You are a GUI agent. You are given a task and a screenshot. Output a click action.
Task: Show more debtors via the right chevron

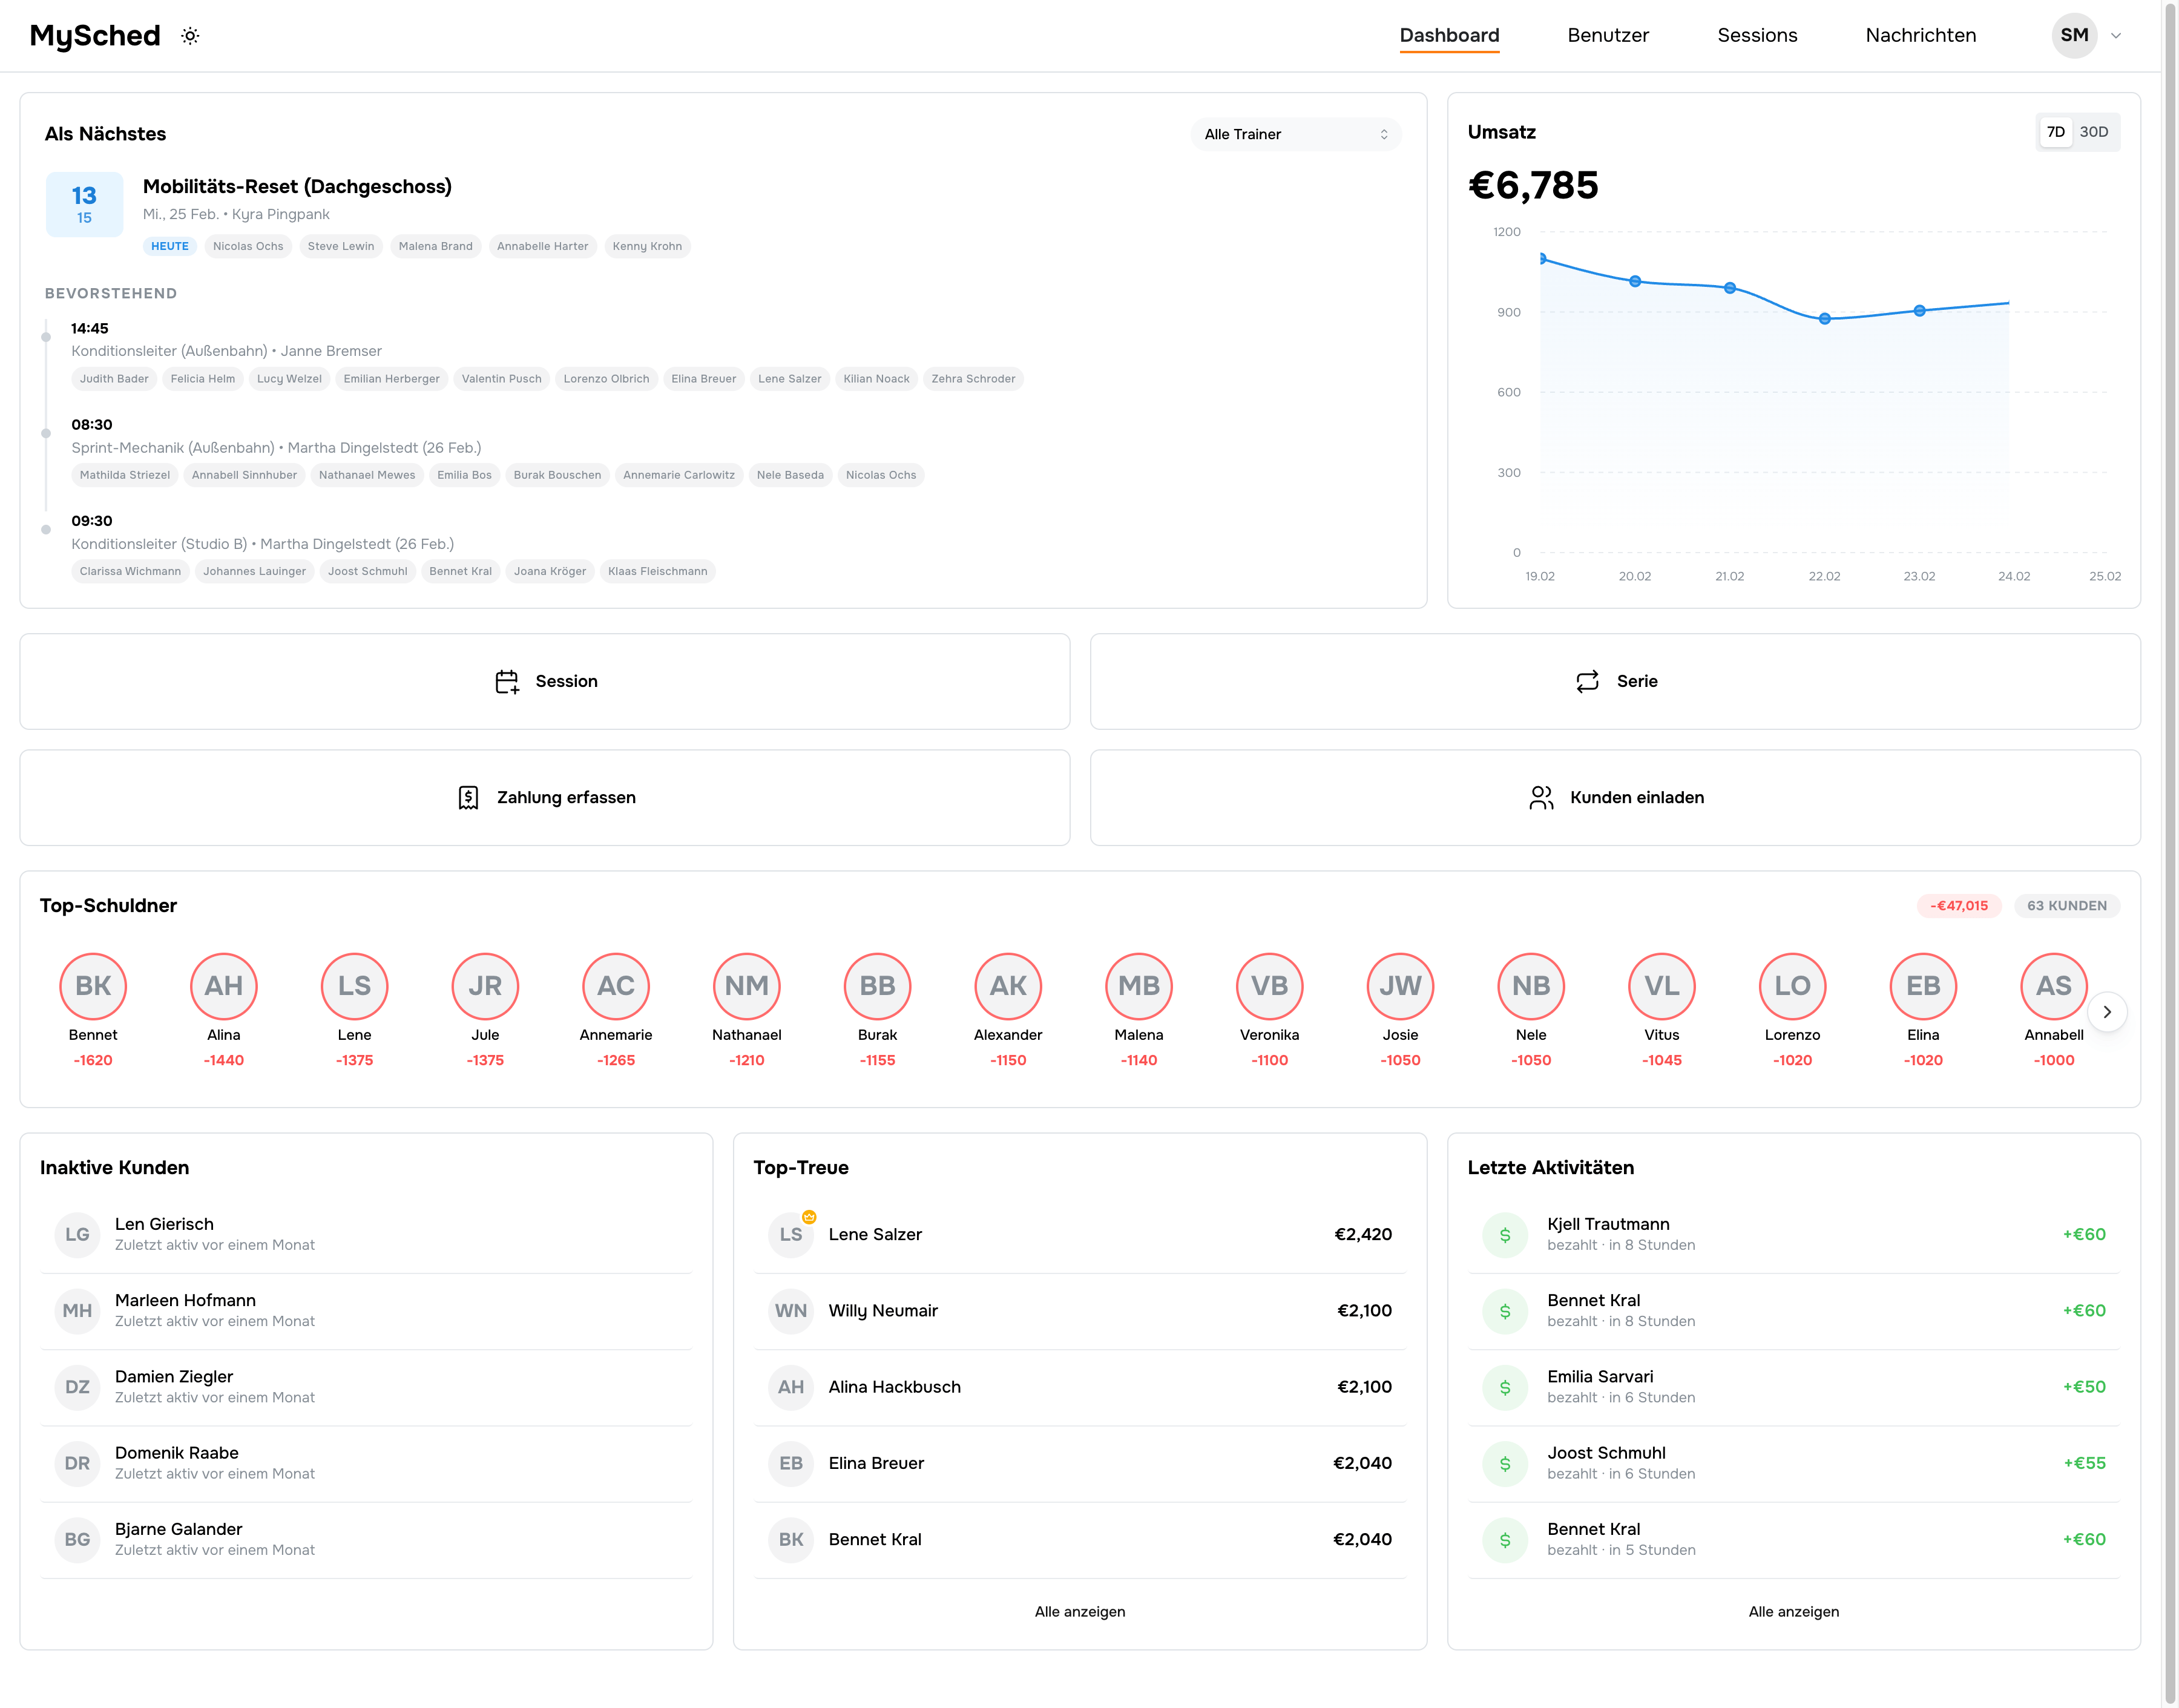coord(2108,1011)
